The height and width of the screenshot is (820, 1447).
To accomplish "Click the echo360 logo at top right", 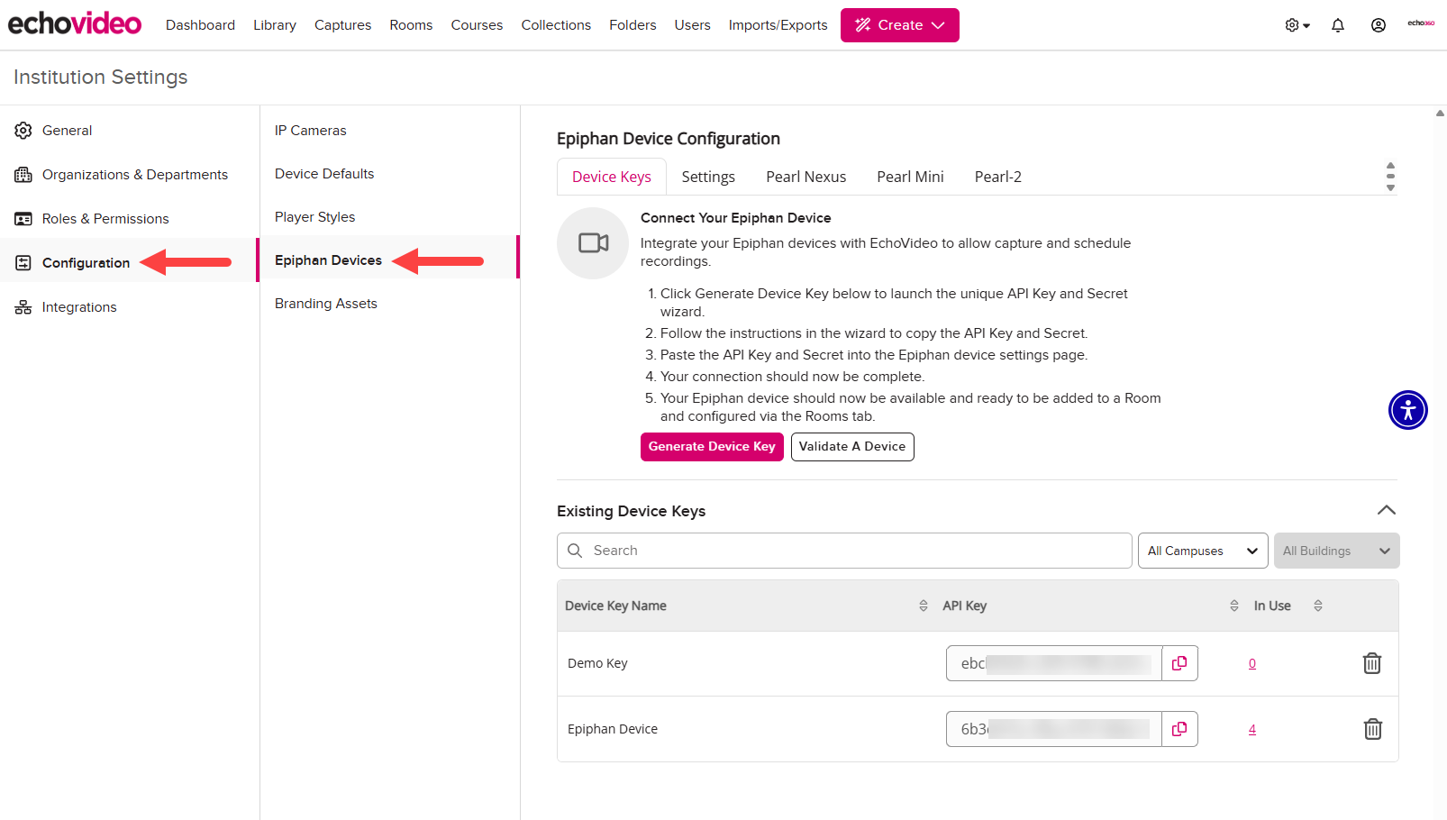I will (1421, 23).
